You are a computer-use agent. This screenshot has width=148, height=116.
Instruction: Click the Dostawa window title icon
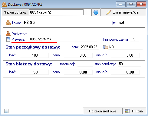4,4
